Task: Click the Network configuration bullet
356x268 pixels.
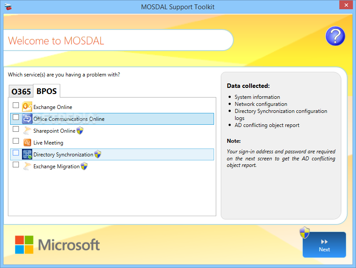Action: (261, 104)
